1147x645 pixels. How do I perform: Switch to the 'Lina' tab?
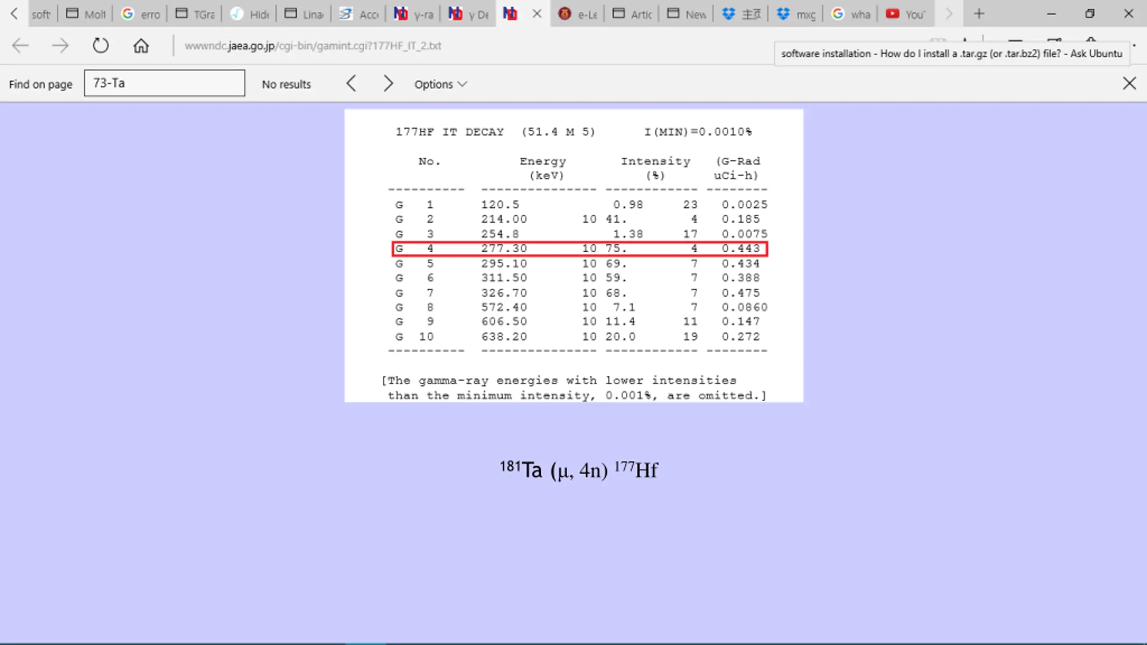coord(304,14)
